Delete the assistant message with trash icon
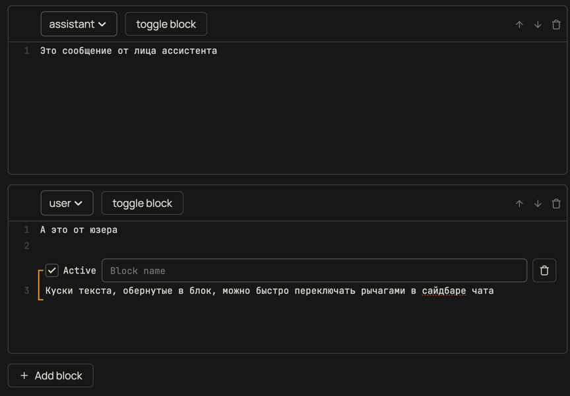 556,24
